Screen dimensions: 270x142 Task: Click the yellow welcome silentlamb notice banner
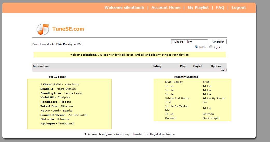(x=130, y=55)
